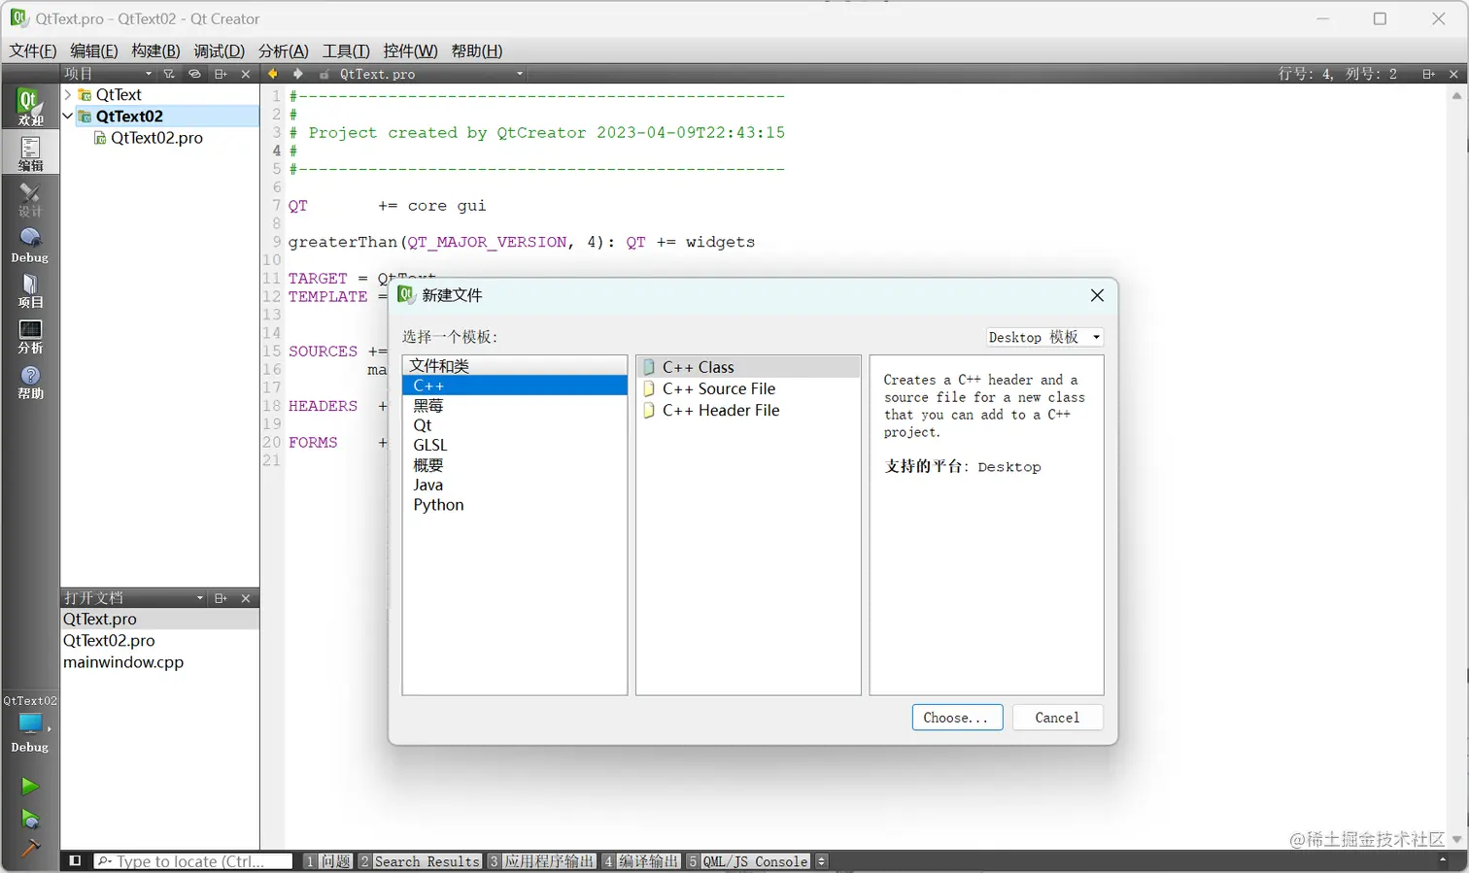Click Cancel in 新建文件 dialog
The image size is (1469, 873).
click(1057, 718)
